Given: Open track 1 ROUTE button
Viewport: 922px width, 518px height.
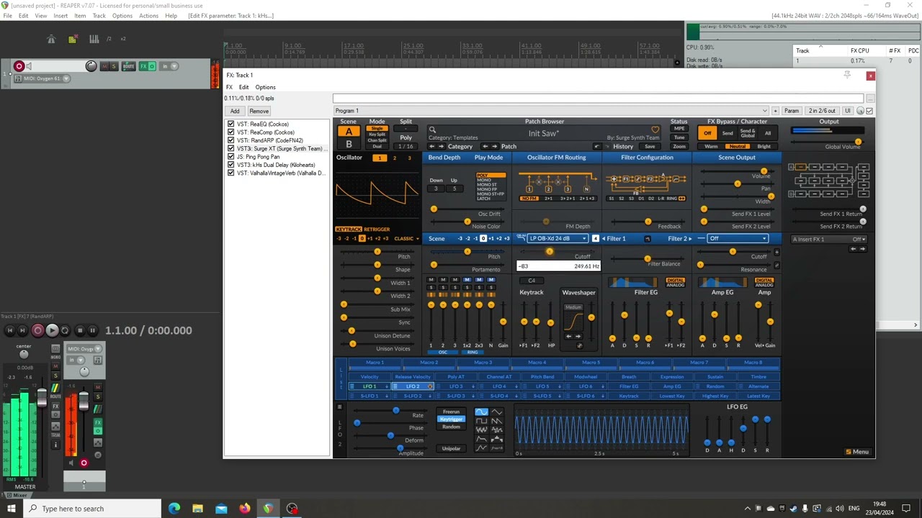Looking at the screenshot, I should pyautogui.click(x=128, y=66).
